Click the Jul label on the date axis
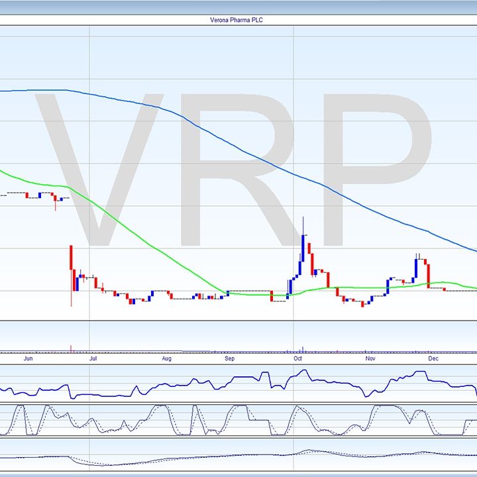Viewport: 477px width, 477px height. [93, 358]
